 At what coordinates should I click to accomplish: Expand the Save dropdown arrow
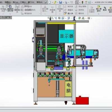click(x=63, y=3)
